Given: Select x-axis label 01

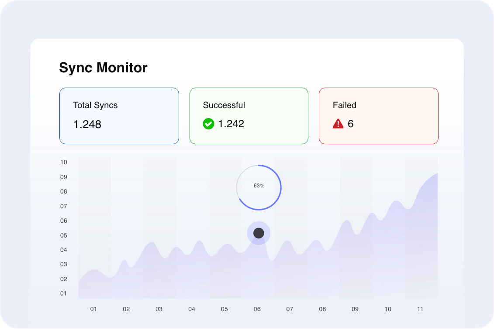Looking at the screenshot, I should point(93,309).
